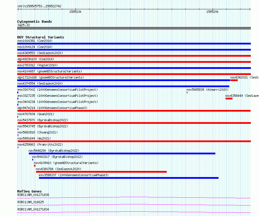Click the 158520k ruler tick label

(x=212, y=12)
